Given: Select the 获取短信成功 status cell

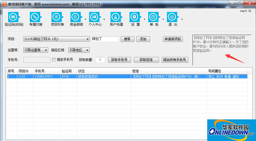Looking at the screenshot, I should pos(104,76).
